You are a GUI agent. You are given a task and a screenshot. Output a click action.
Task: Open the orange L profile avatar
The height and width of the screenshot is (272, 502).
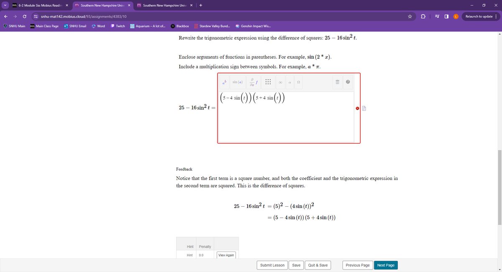(456, 16)
